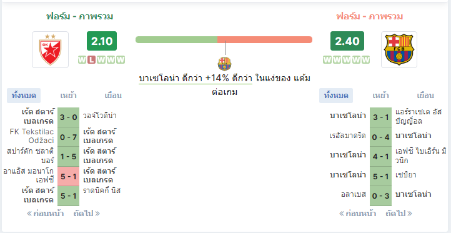This screenshot has width=451, height=233.
Task: Click the first W badge in Red Star's form
Action: pyautogui.click(x=82, y=60)
